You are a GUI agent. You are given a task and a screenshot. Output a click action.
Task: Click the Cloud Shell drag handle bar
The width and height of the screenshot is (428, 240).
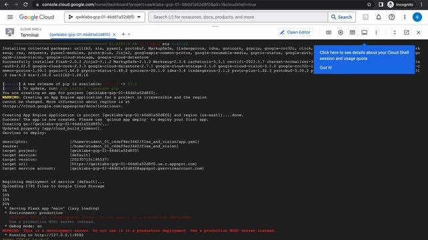[215, 27]
